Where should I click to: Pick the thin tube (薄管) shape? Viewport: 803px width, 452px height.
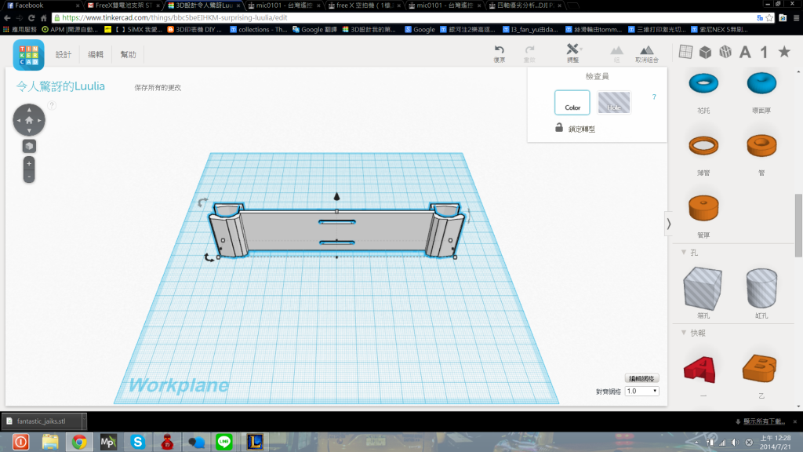[703, 145]
